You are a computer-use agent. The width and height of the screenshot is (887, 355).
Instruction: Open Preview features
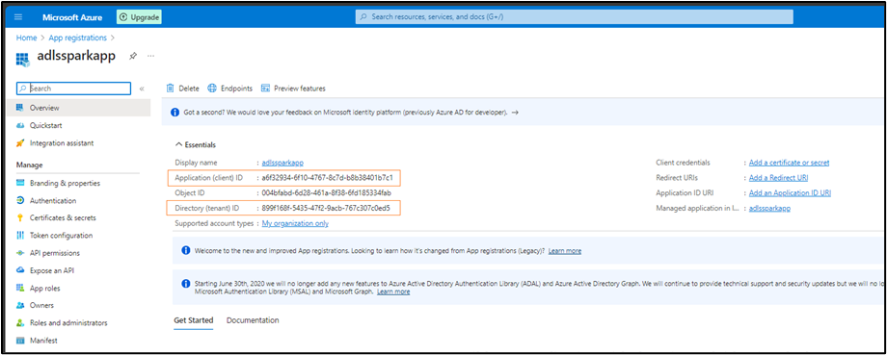point(293,89)
